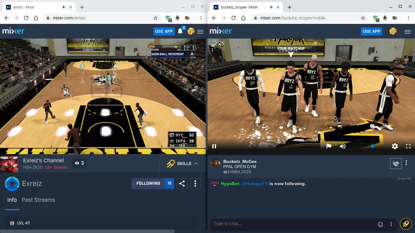Adjust volume slider handle in player
The width and height of the screenshot is (415, 233).
[x=372, y=146]
